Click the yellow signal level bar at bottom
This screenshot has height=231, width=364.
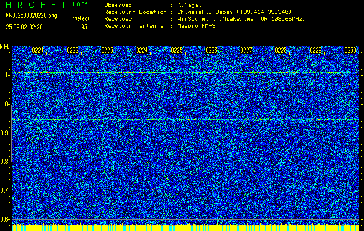[185, 228]
